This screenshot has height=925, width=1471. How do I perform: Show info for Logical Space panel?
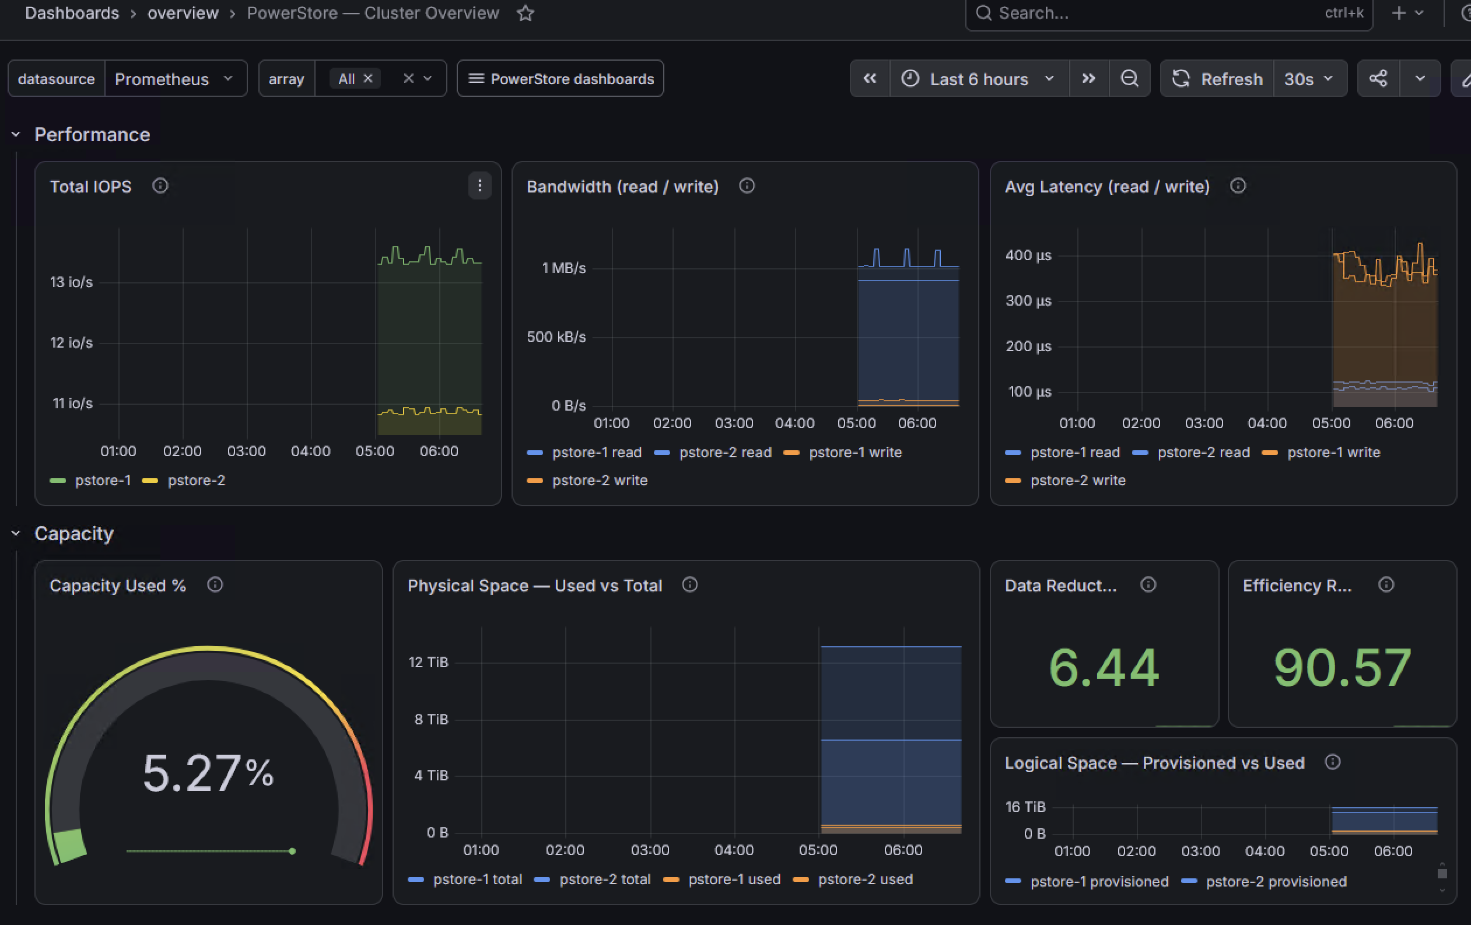pos(1332,762)
